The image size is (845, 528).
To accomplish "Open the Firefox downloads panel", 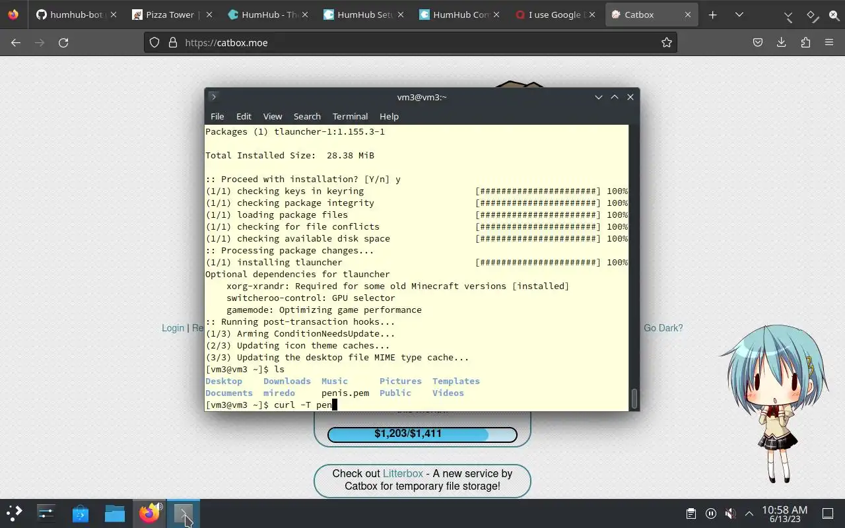I will (x=782, y=42).
